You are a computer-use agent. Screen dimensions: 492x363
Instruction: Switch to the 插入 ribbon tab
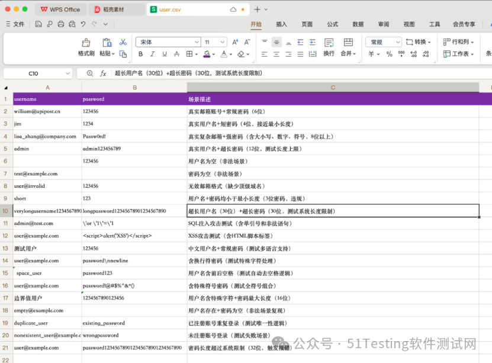(x=281, y=24)
